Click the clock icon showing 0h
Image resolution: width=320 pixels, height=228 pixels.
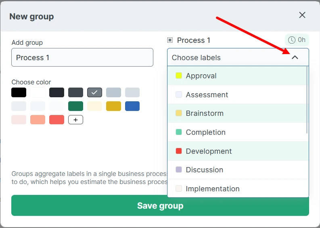click(x=292, y=40)
